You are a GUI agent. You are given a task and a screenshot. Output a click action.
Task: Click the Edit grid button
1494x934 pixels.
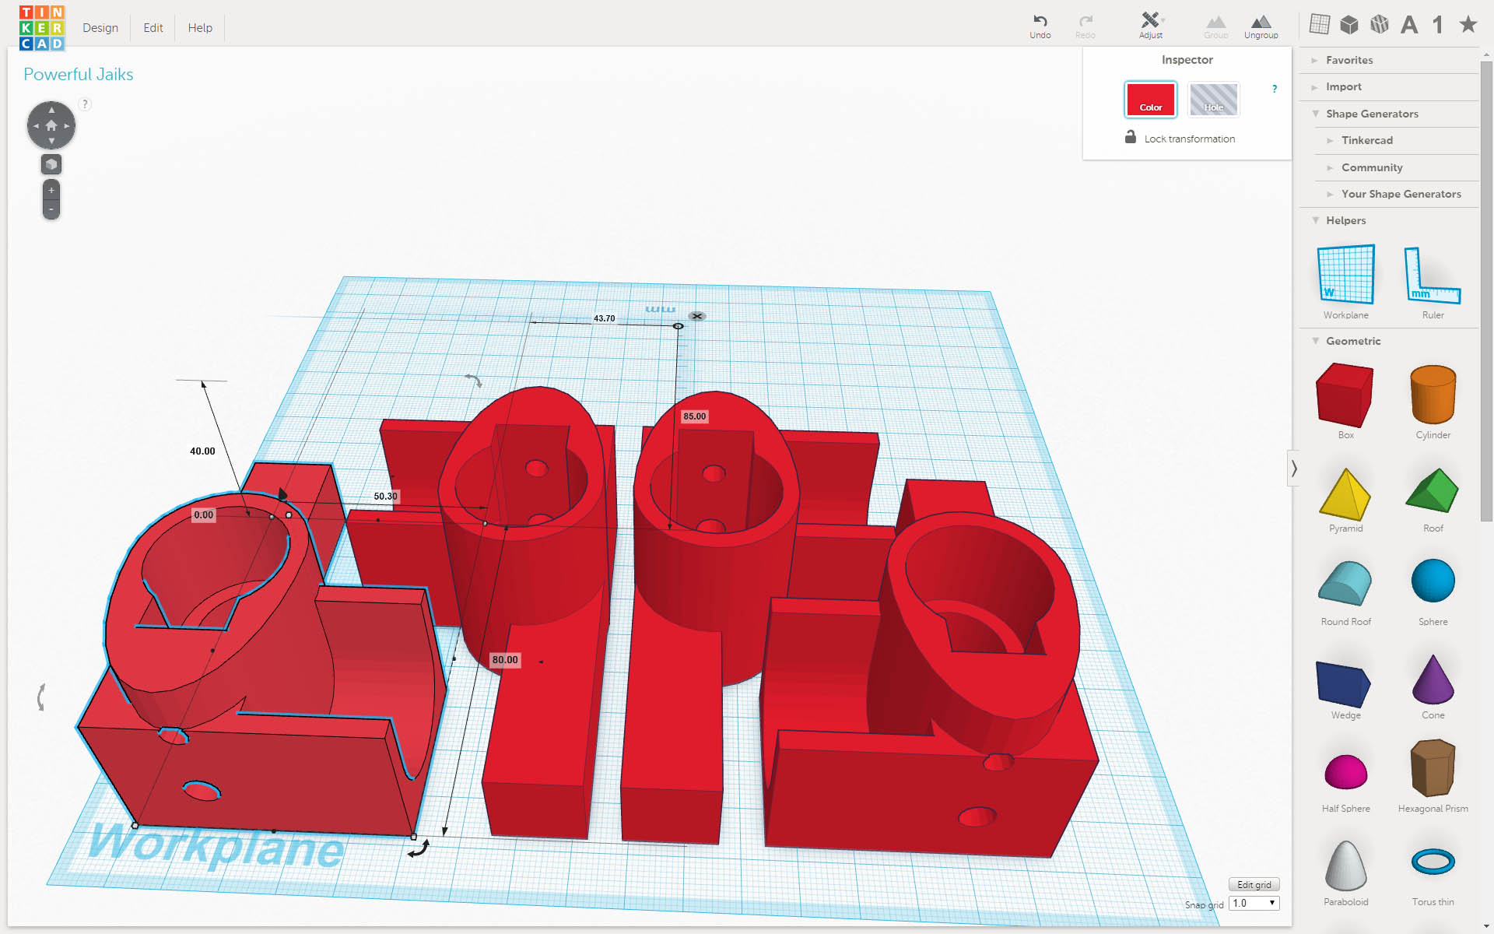[1254, 885]
